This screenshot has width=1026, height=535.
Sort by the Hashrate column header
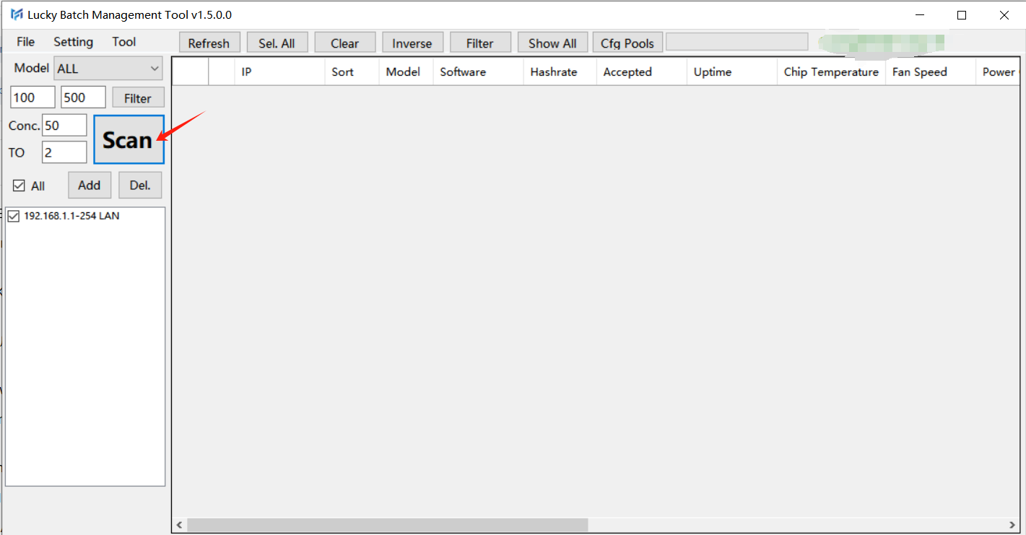coord(553,72)
